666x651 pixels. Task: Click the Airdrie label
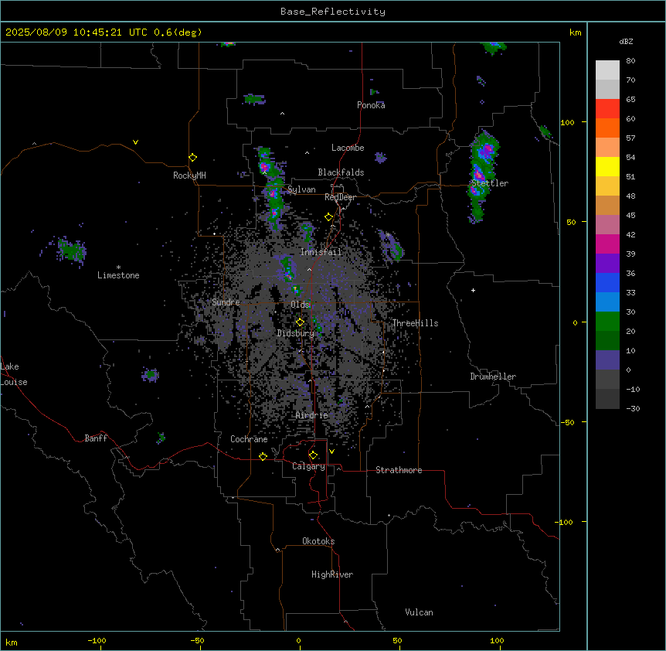pyautogui.click(x=311, y=415)
